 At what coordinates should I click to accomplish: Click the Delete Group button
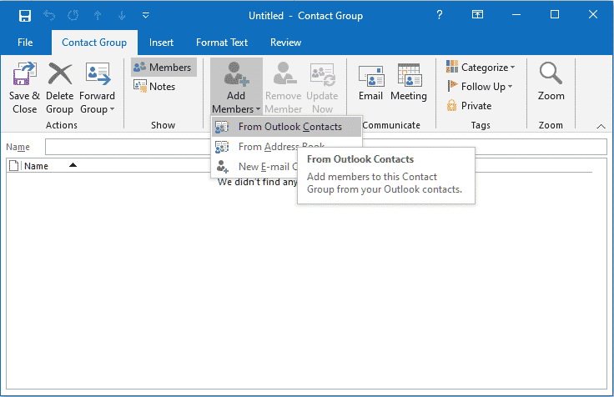pyautogui.click(x=59, y=88)
